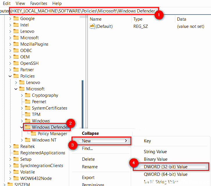Collapse the Microsoft key under Policies
211x186 pixels.
coord(16,89)
